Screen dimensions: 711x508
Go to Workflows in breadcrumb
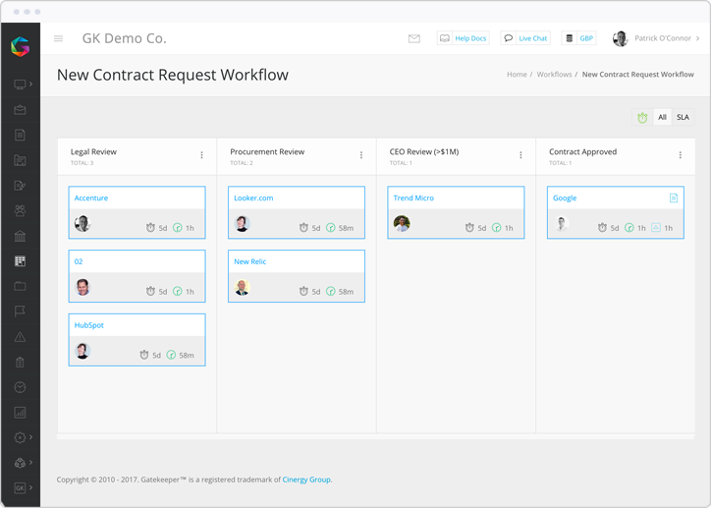pyautogui.click(x=554, y=75)
